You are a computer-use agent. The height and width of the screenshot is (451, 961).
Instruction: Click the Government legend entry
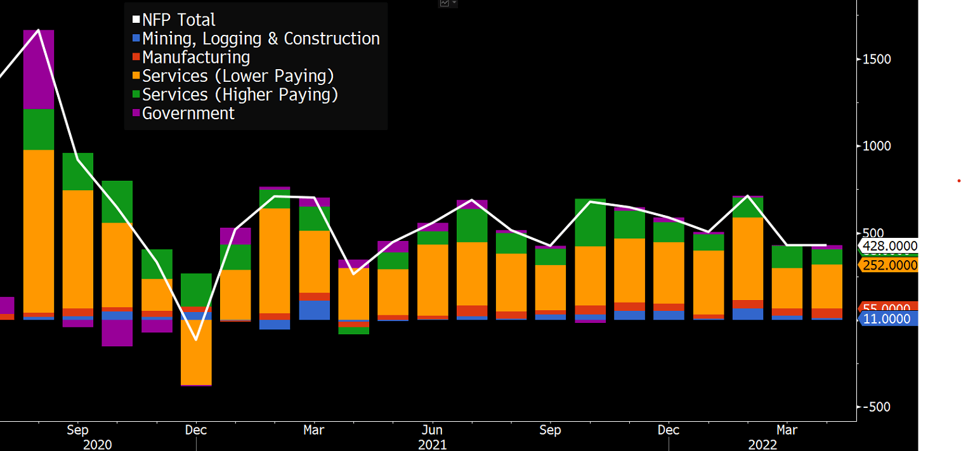click(188, 114)
